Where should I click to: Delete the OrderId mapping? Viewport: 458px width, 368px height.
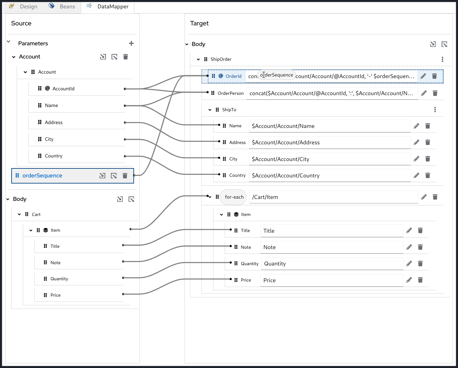tap(435, 76)
